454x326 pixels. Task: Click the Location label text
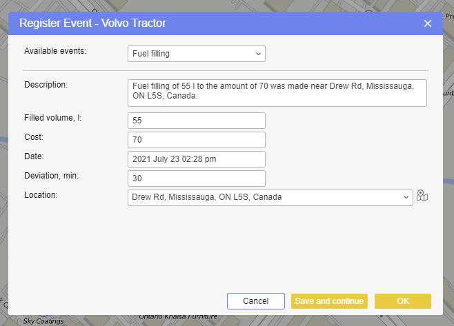(x=42, y=195)
